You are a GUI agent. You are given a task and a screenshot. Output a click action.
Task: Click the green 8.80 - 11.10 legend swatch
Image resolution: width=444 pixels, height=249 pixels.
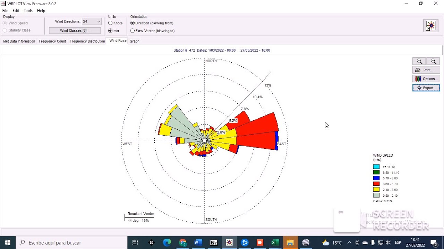tap(376, 173)
